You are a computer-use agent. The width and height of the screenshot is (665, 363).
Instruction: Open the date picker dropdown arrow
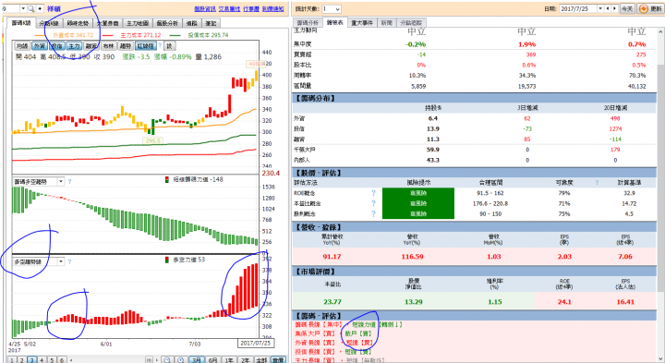(600, 8)
